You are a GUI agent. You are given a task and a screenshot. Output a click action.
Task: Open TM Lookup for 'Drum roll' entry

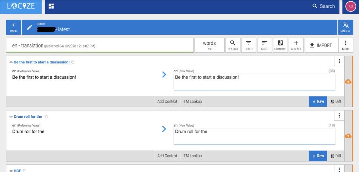[x=192, y=156]
